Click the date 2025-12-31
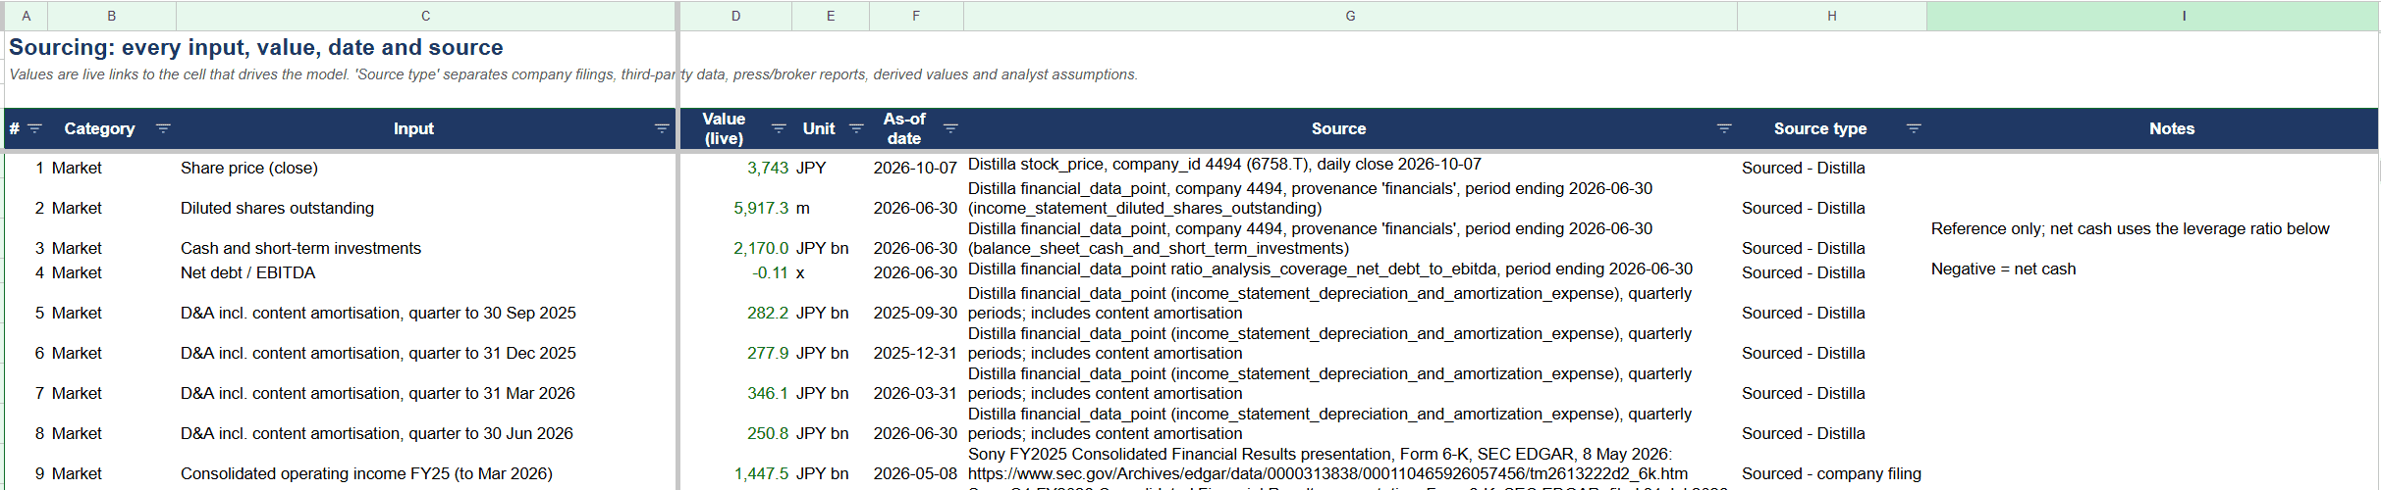The image size is (2381, 490). point(915,354)
